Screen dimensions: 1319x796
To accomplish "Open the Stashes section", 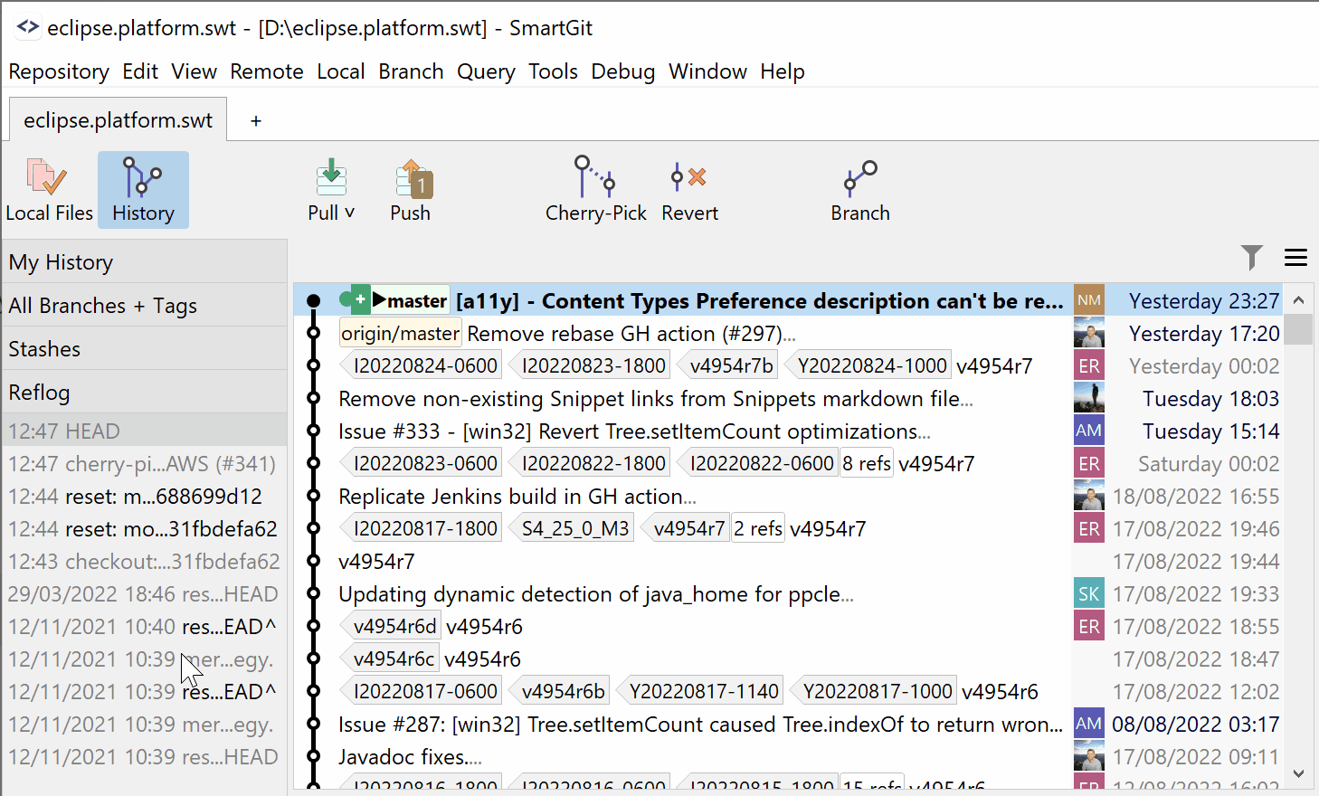I will tap(145, 349).
